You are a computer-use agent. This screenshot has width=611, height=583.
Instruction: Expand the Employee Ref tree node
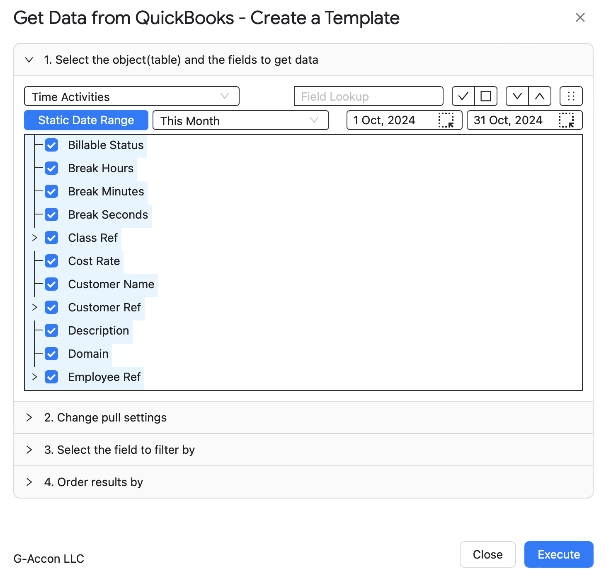coord(35,377)
